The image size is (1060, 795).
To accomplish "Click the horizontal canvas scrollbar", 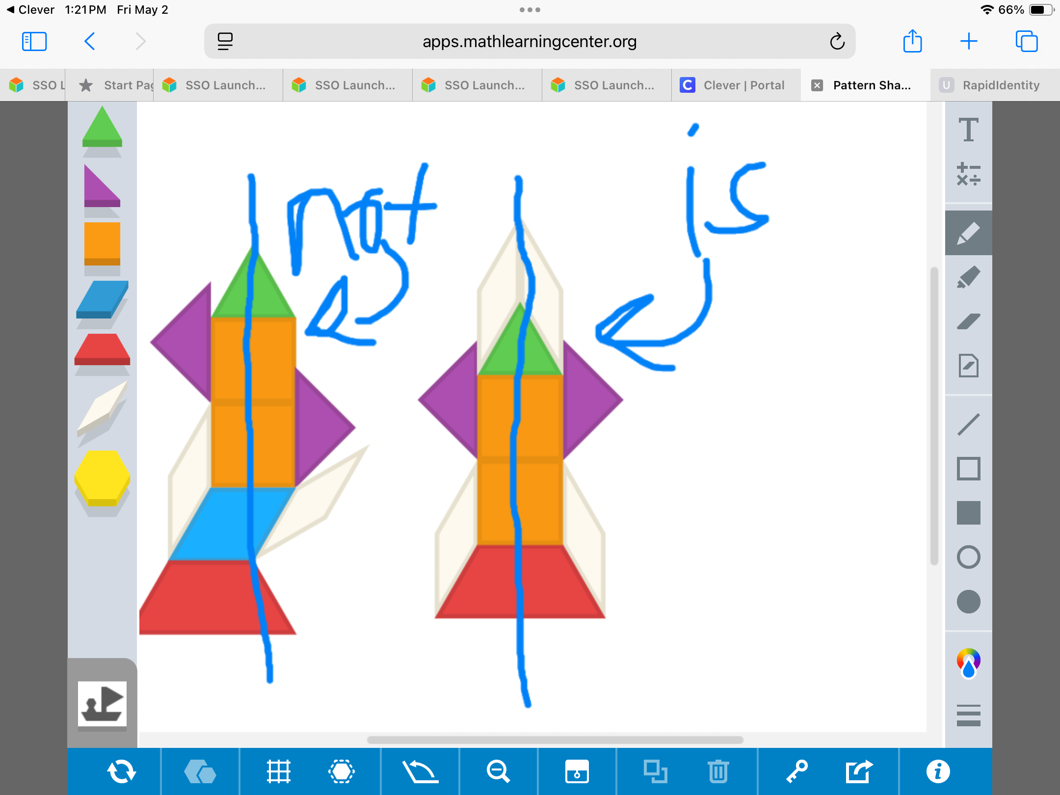I will (x=555, y=740).
